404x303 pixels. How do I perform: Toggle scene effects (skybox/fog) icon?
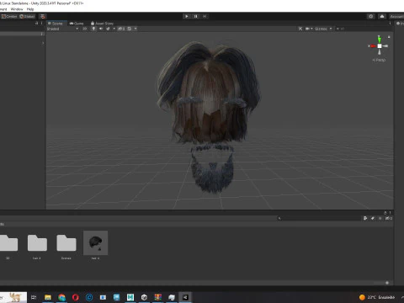tap(108, 29)
